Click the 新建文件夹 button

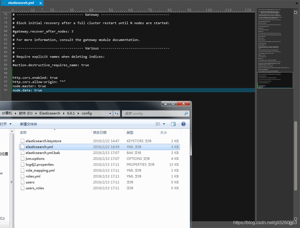(x=28, y=124)
